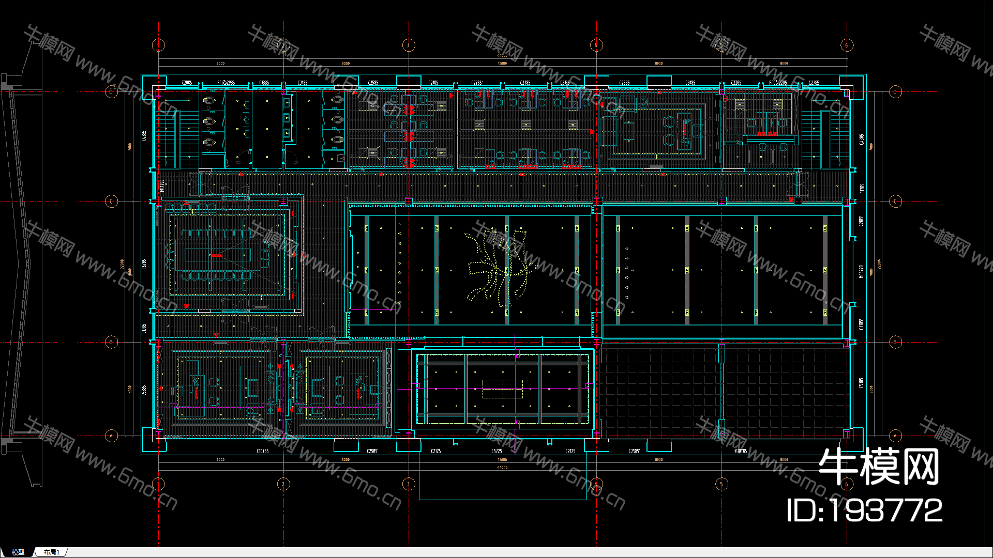Click window label C2085 at top left
This screenshot has width=993, height=558.
pos(187,83)
